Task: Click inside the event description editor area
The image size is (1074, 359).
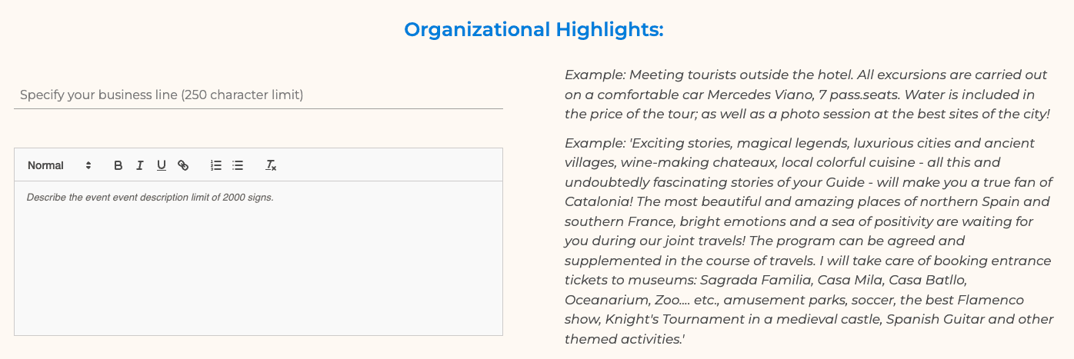Action: click(x=258, y=258)
